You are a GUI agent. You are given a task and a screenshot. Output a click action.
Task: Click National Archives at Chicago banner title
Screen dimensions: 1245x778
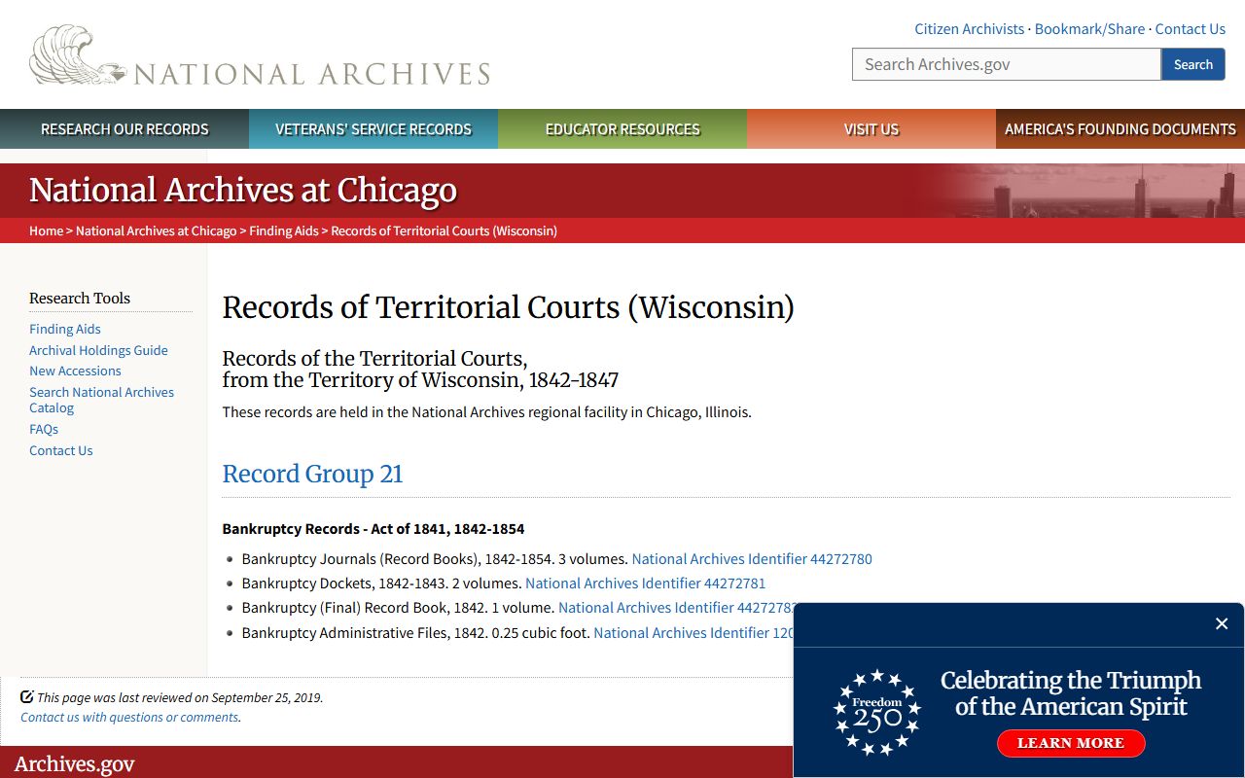click(x=243, y=191)
